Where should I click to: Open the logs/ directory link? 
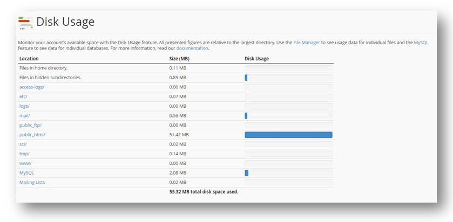(x=24, y=106)
